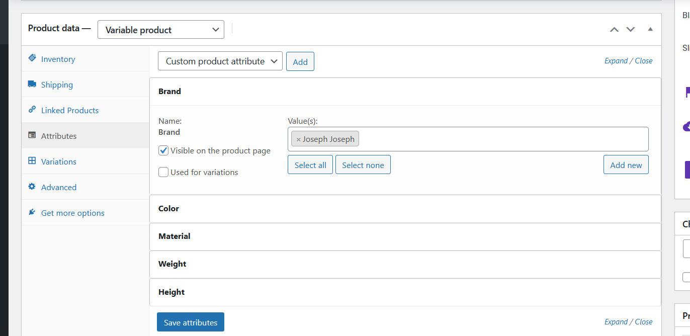690x336 pixels.
Task: Uncheck Visible on the product page
Action: [163, 150]
